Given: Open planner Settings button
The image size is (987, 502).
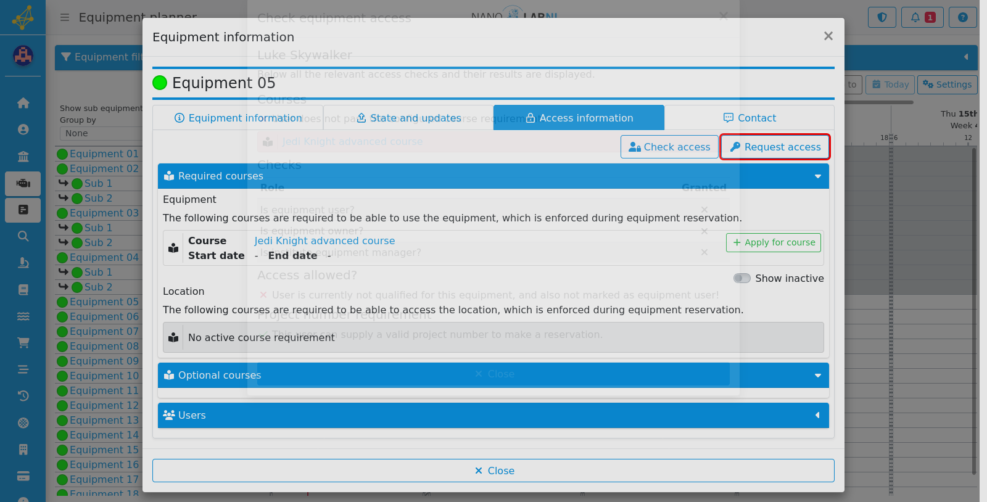Looking at the screenshot, I should 948,84.
